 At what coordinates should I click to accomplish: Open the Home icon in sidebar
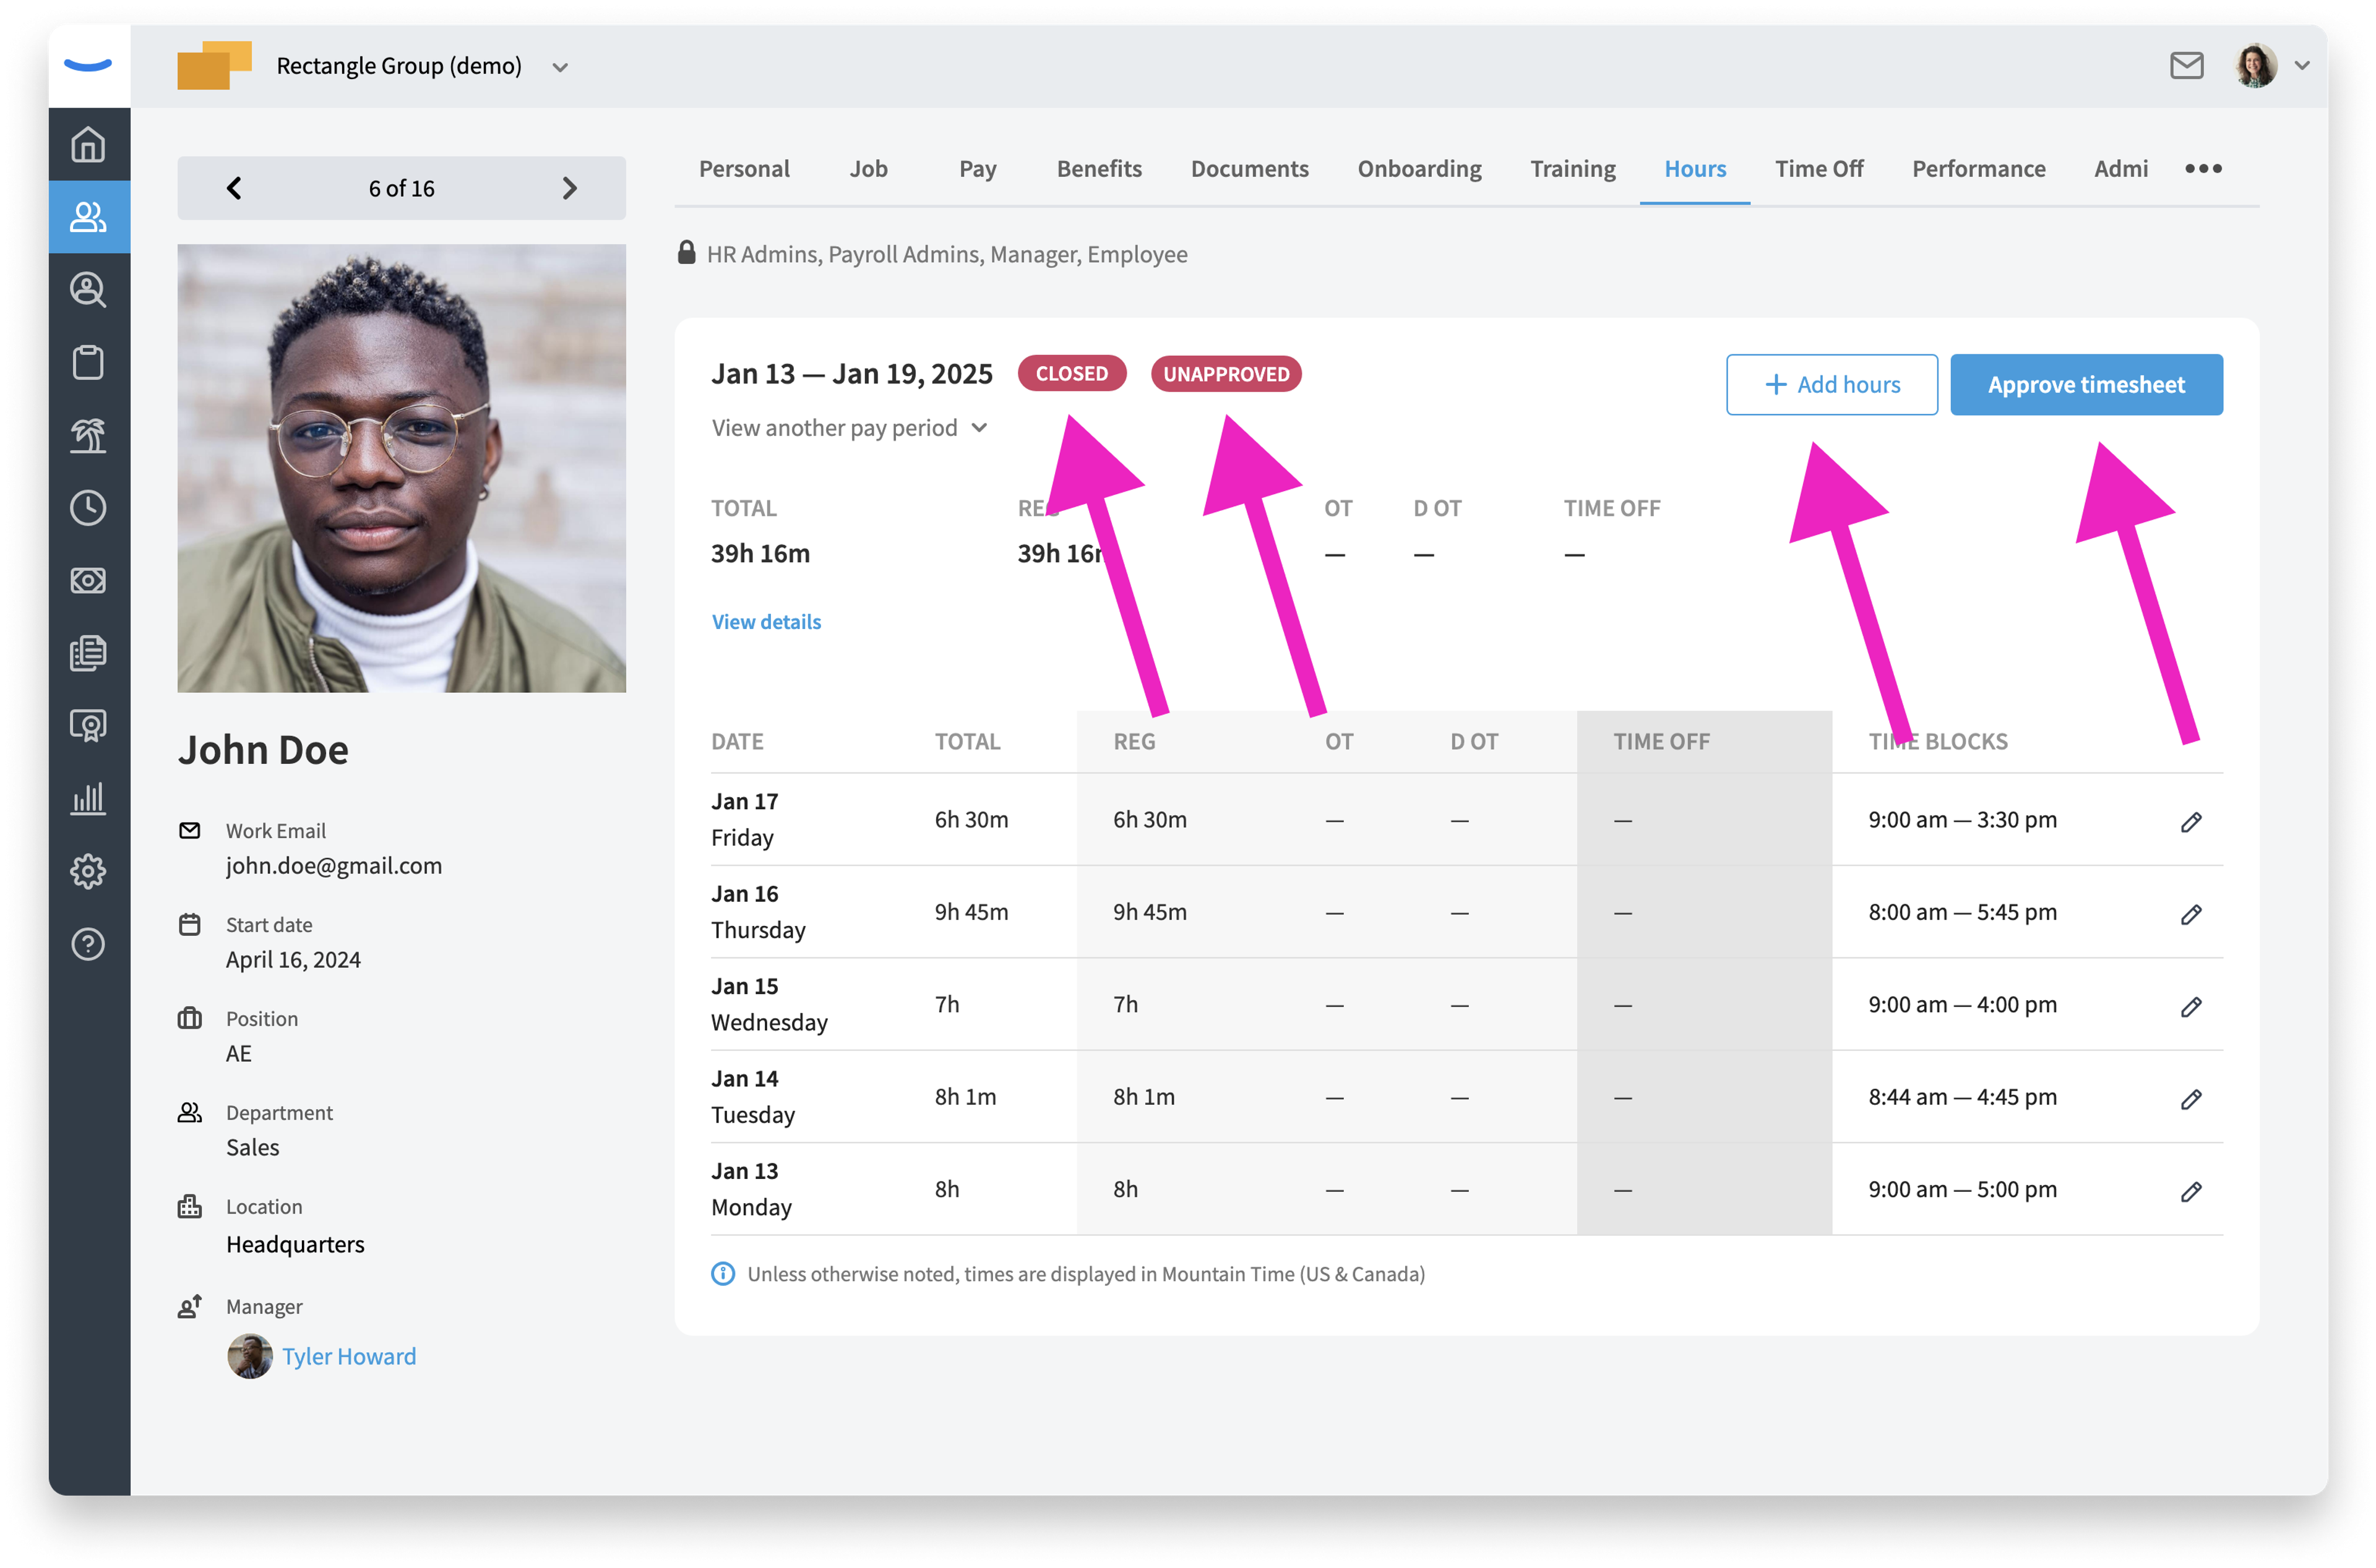point(88,144)
